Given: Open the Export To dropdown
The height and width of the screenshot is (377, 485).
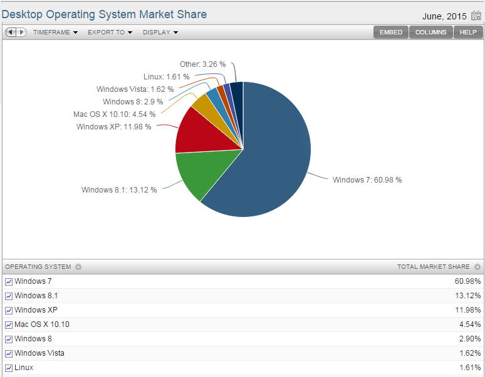Looking at the screenshot, I should coord(110,33).
